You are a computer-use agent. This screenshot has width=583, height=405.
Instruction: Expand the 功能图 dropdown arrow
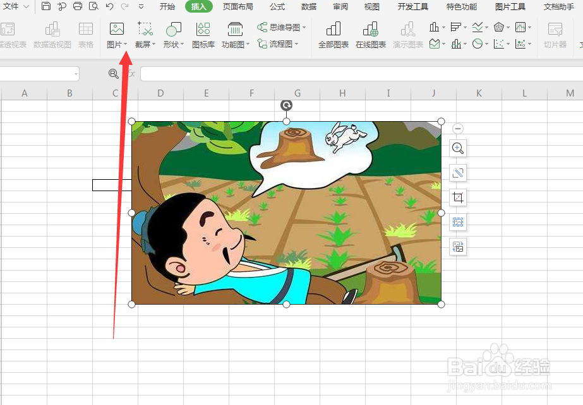248,45
